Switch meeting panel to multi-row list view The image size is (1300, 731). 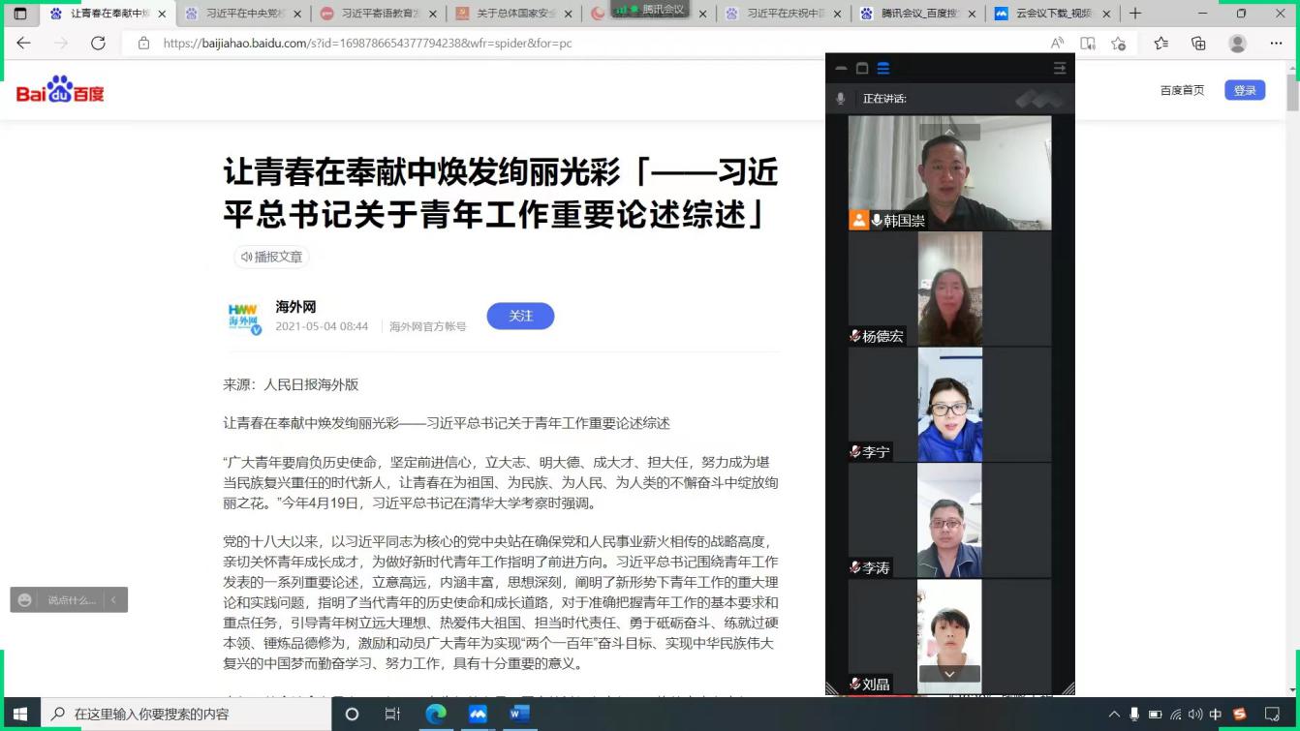click(x=882, y=69)
